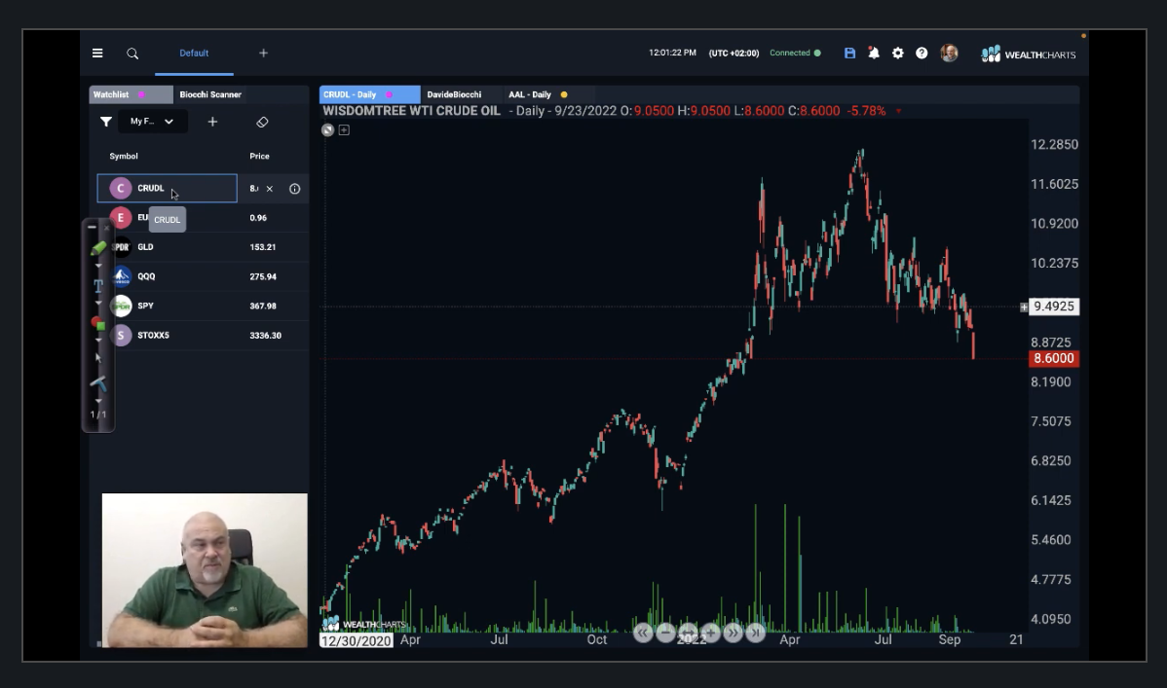Open the alerts bell notifications
This screenshot has width=1167, height=688.
(874, 53)
